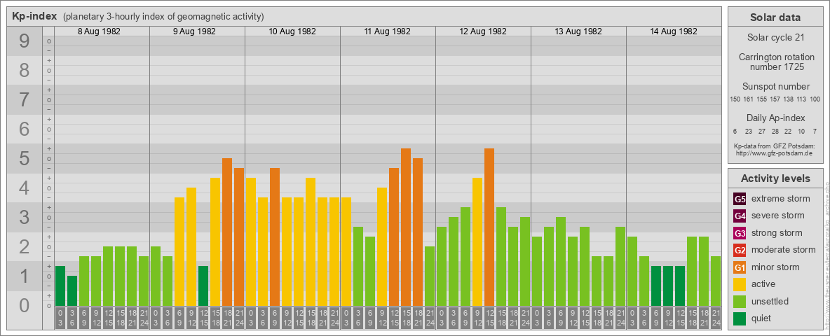The width and height of the screenshot is (830, 336).
Task: Click the 12-15 hour label under 11 Aug
Action: tap(394, 318)
